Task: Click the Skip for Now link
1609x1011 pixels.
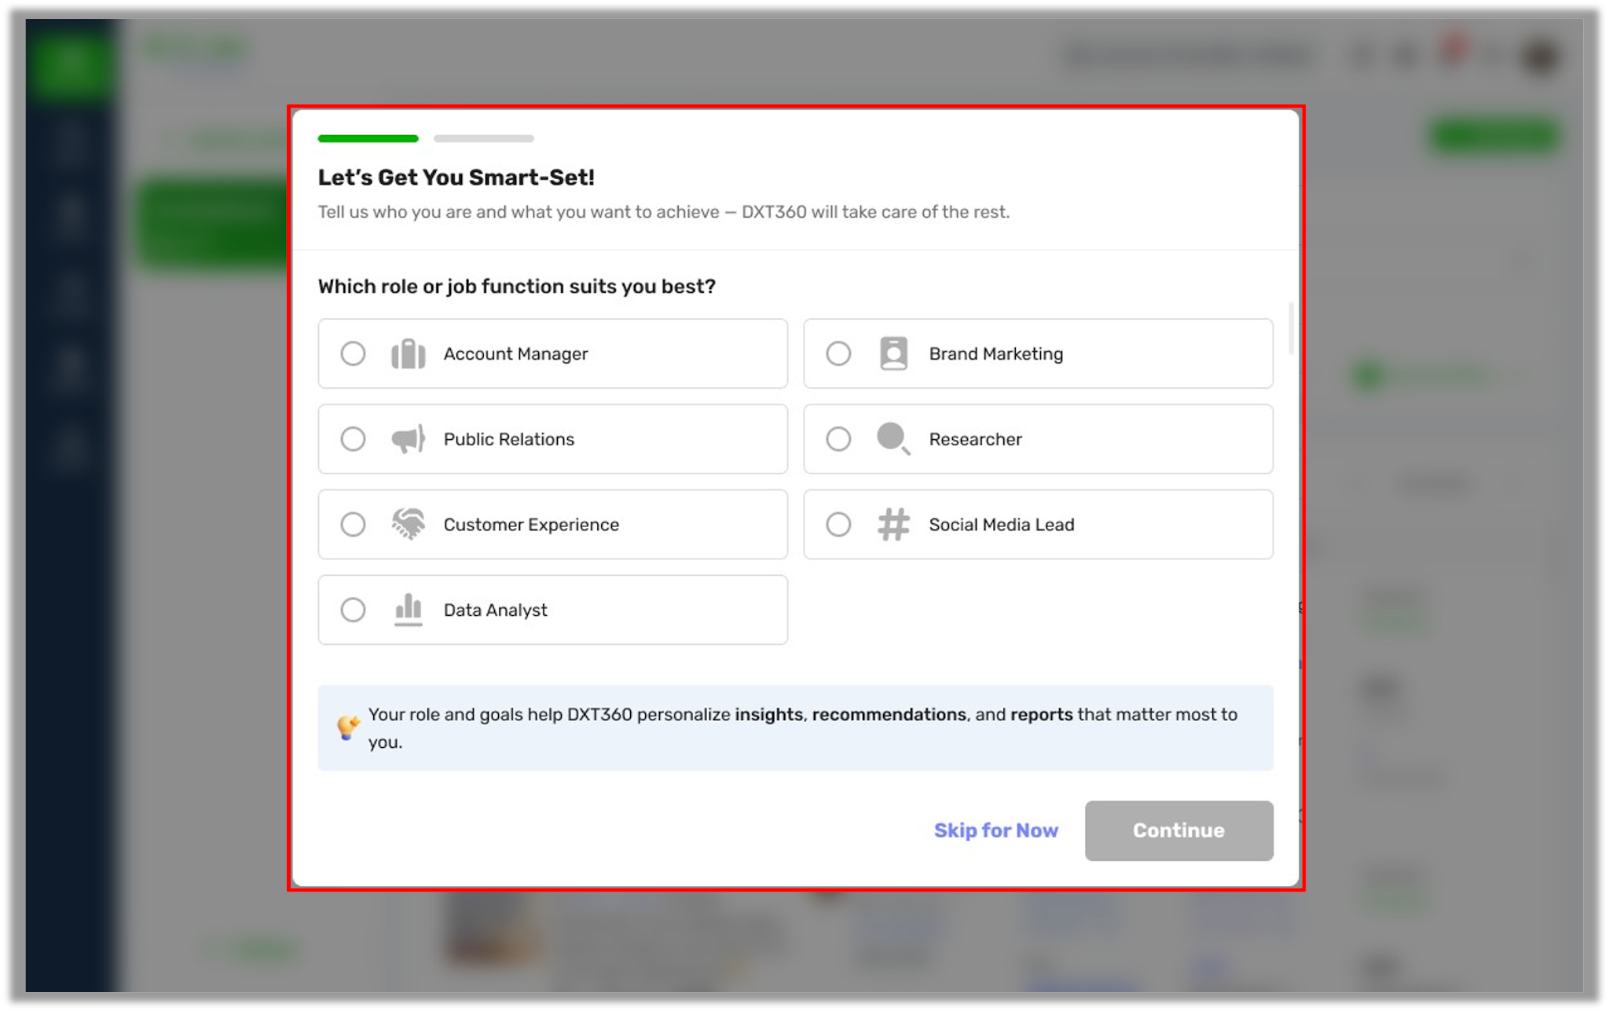Action: [995, 830]
